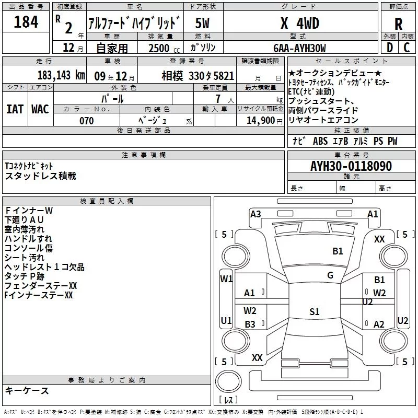This screenshot has height=418, width=418.
Task: Click the プッシュスタート sales point
Action: tap(321, 101)
